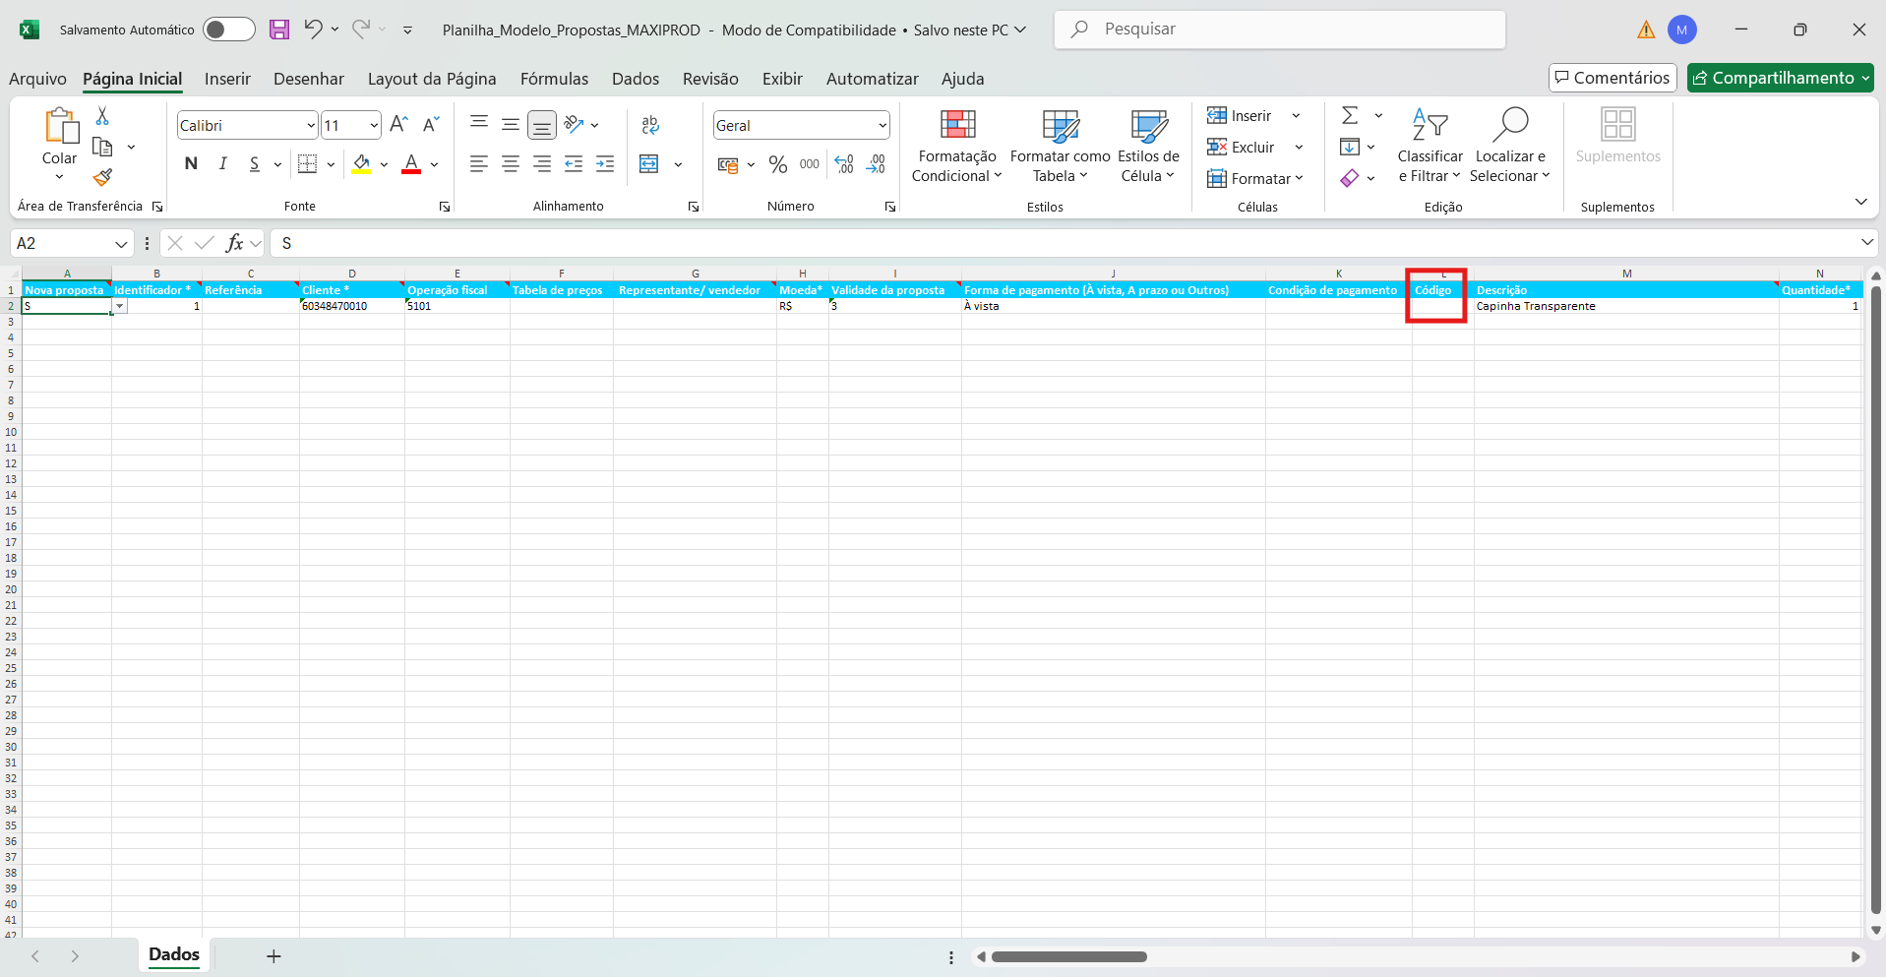The width and height of the screenshot is (1886, 977).
Task: Open the Calibri font name dropdown
Action: click(311, 126)
